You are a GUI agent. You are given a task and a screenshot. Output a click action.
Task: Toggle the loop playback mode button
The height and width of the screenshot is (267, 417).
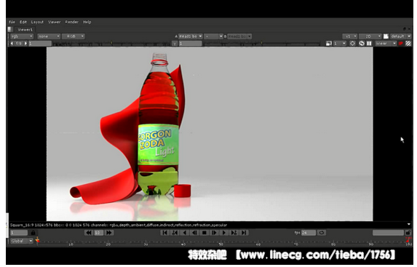point(321,233)
